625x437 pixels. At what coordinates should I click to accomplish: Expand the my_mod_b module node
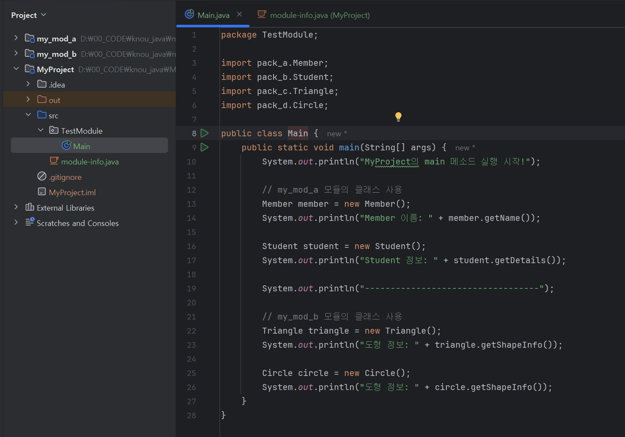[16, 53]
